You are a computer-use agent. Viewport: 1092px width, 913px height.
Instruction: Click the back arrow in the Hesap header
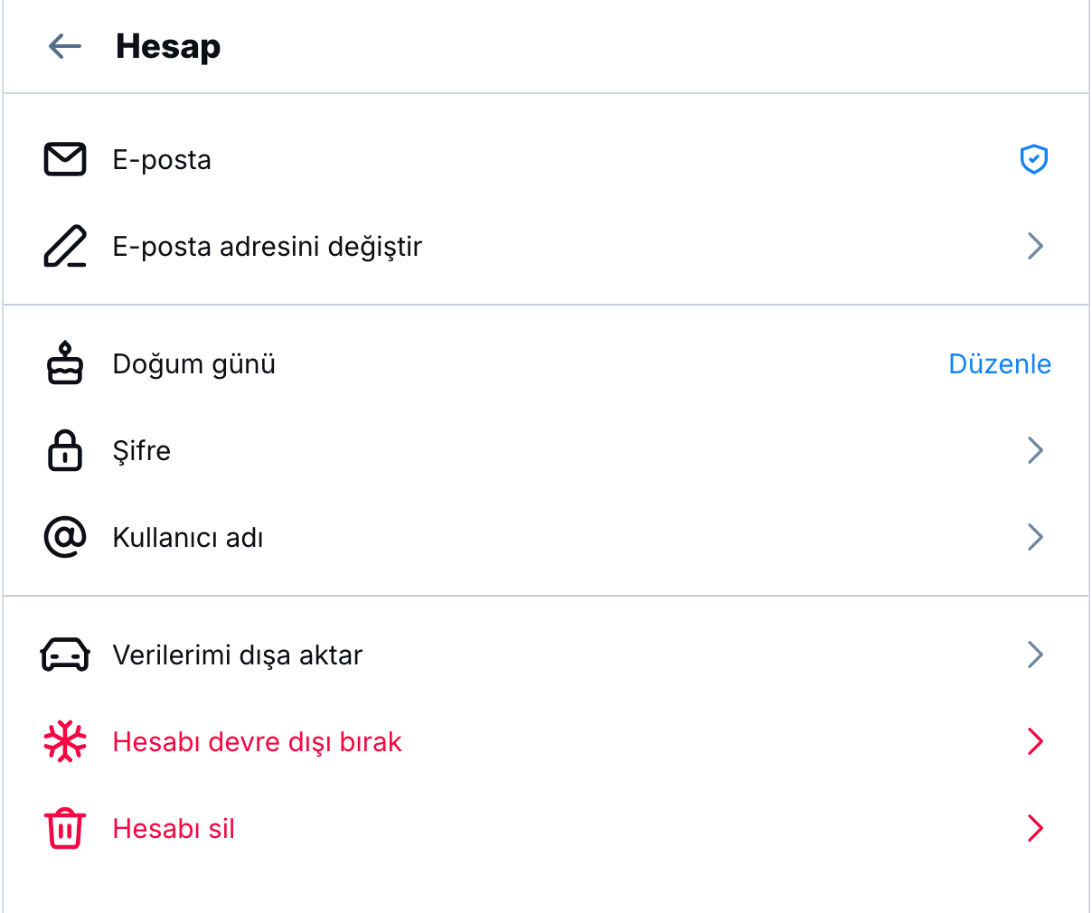pyautogui.click(x=63, y=46)
